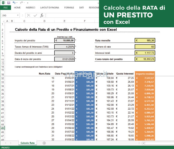
Task: Click the orange Importo residuo heading
Action: 145,74
